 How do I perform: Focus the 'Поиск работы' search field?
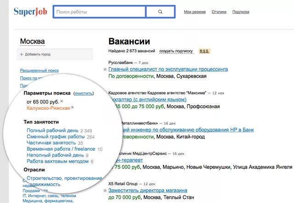click(99, 12)
